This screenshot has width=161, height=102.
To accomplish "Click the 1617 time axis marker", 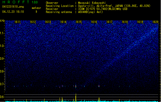I will click(x=110, y=22).
